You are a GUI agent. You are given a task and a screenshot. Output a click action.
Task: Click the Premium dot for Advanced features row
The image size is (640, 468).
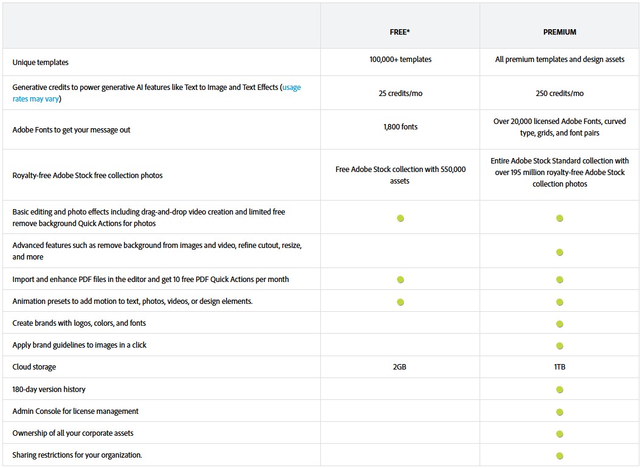pos(560,252)
